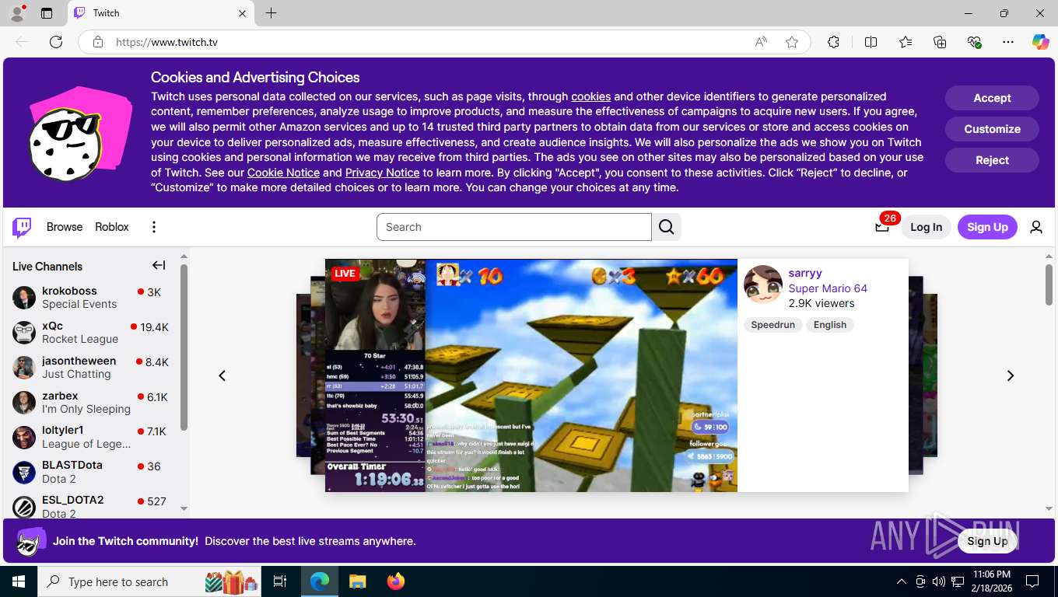Open browser extensions icon
Screen dimensions: 1058x597
[x=833, y=42]
